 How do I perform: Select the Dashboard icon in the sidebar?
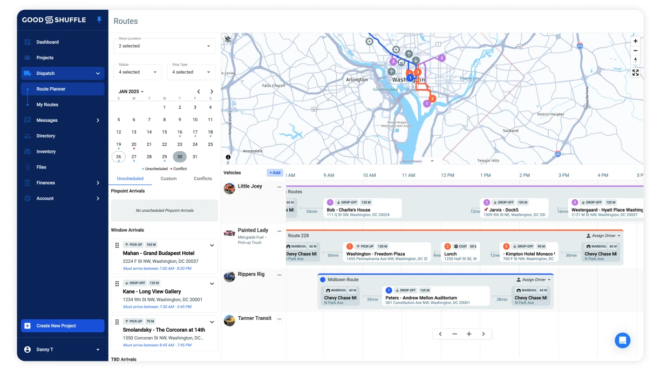28,41
